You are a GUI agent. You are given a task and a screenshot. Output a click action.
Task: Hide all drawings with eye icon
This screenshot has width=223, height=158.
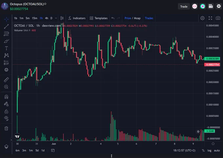point(6,118)
